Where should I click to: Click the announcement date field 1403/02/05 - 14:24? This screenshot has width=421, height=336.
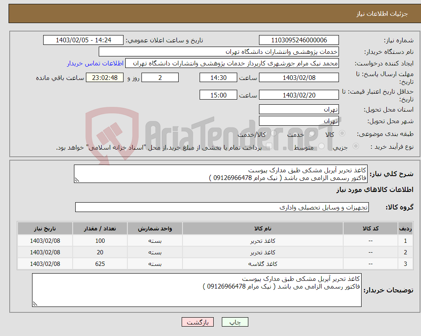click(x=83, y=40)
